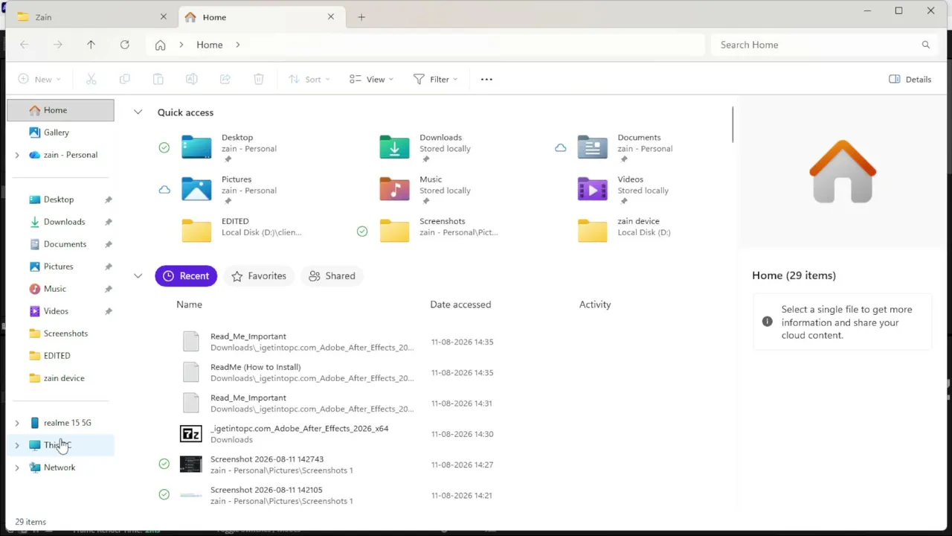Viewport: 952px width, 536px height.
Task: Click the home icon in address bar
Action: coord(160,45)
